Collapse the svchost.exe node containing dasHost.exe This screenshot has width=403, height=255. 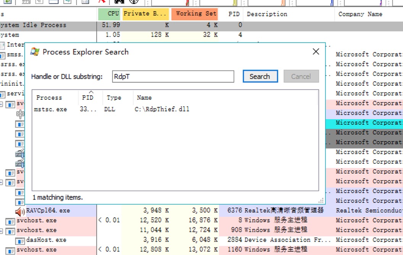[2, 231]
